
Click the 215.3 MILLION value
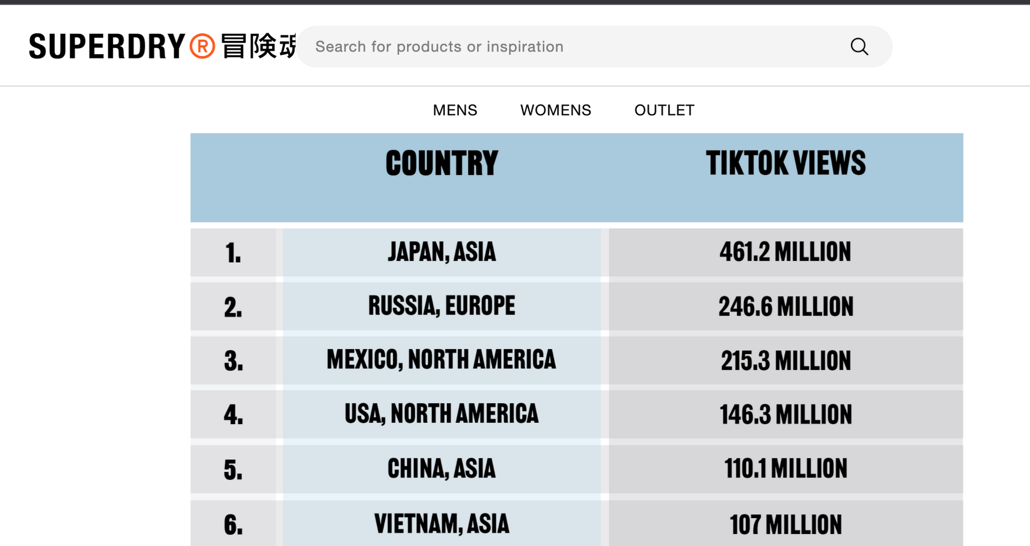click(786, 360)
